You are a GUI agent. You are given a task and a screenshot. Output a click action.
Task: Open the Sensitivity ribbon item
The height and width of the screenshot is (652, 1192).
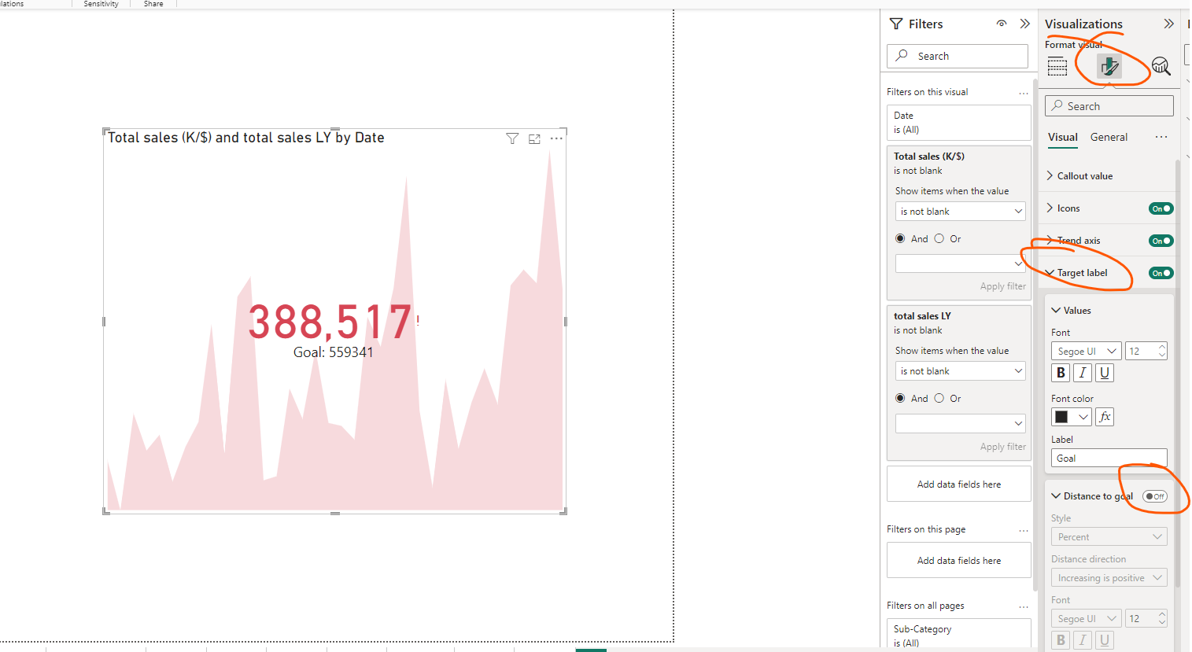(101, 4)
